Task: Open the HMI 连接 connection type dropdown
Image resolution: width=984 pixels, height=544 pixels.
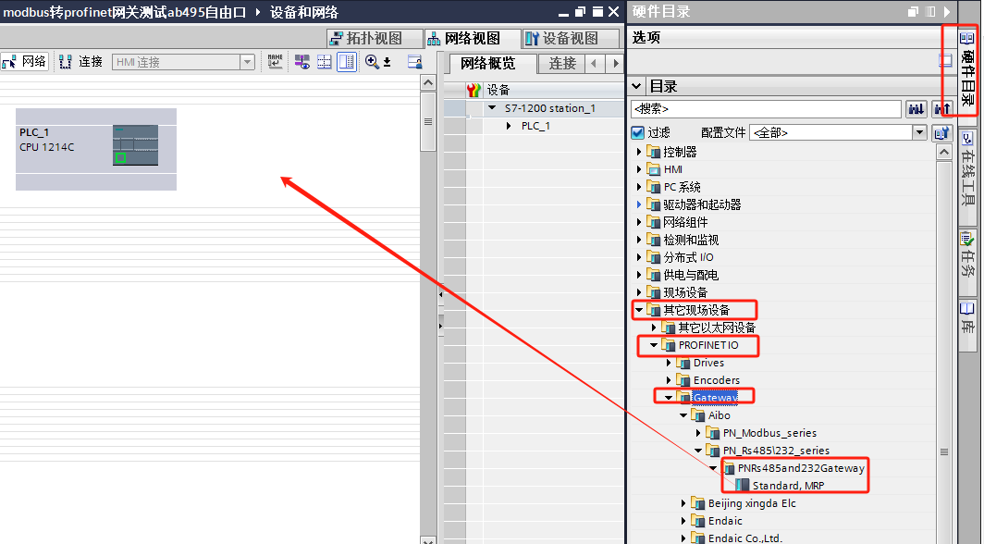Action: pos(247,62)
